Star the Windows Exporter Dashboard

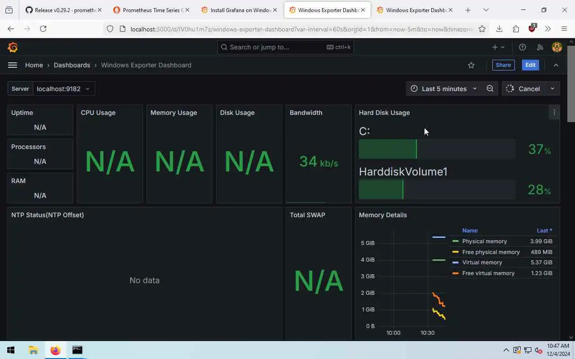[x=471, y=65]
